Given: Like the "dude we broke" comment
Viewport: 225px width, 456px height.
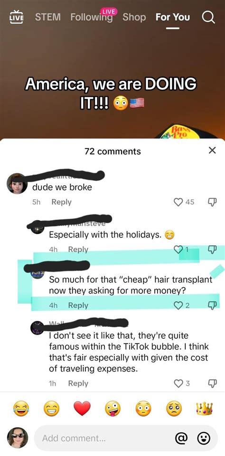Looking at the screenshot, I should click(178, 202).
